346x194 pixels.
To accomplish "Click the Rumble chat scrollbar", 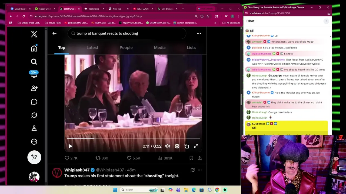I will click(330, 85).
